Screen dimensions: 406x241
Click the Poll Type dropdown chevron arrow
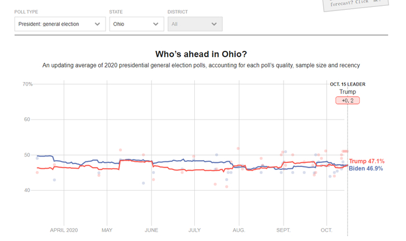(97, 24)
